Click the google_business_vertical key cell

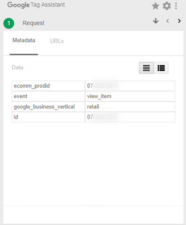tap(48, 107)
